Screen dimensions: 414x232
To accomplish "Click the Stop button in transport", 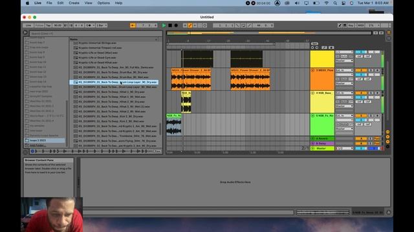I will (170, 26).
